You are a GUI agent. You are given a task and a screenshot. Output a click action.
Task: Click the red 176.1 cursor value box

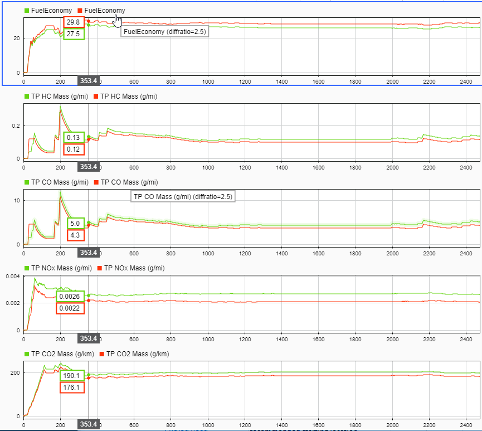[x=72, y=388]
